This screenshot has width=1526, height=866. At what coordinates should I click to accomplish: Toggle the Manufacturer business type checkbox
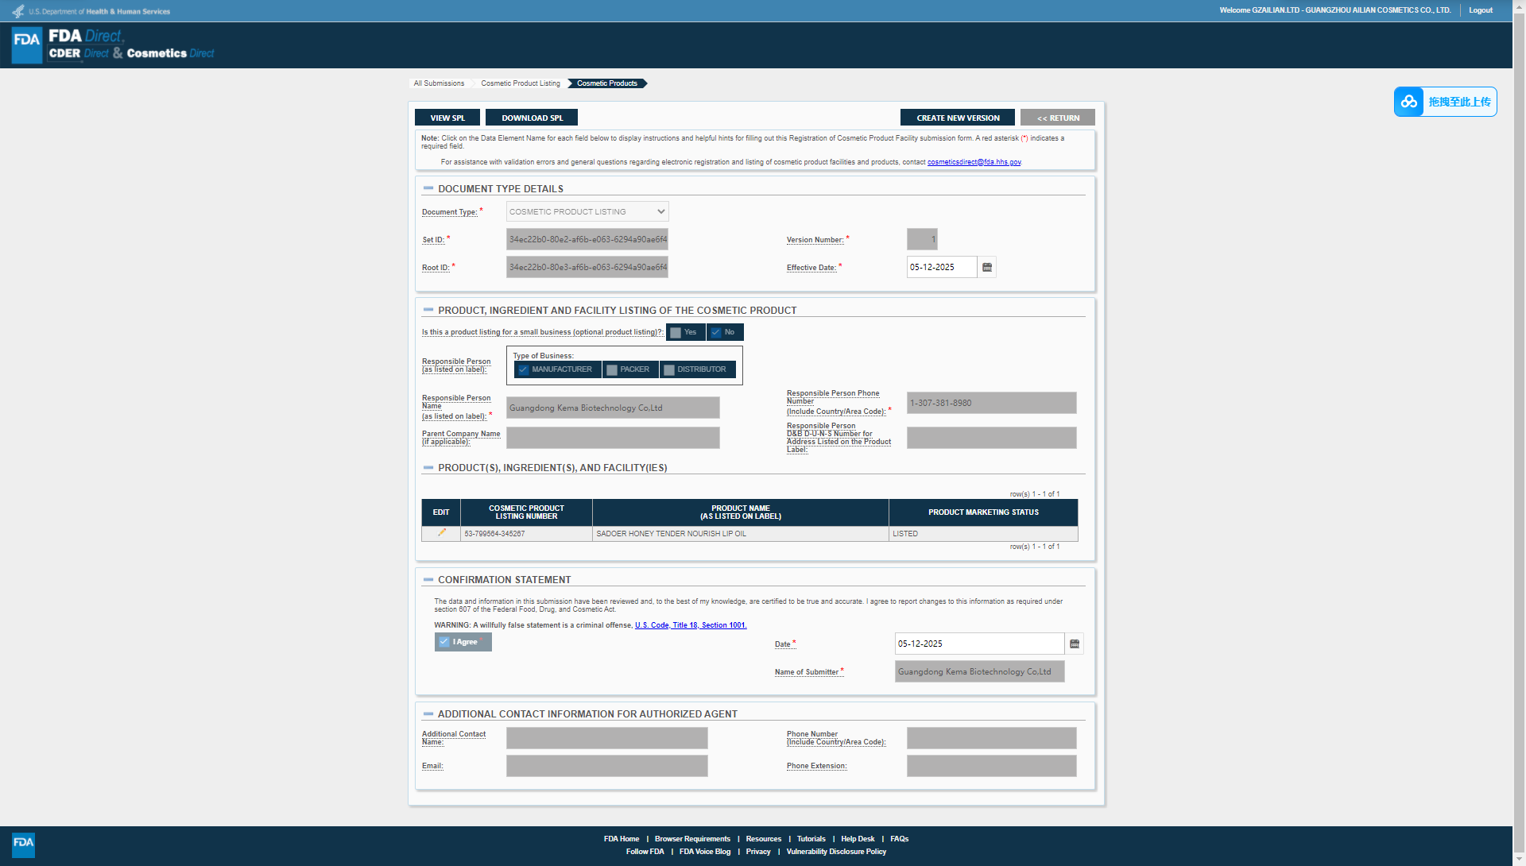click(524, 369)
